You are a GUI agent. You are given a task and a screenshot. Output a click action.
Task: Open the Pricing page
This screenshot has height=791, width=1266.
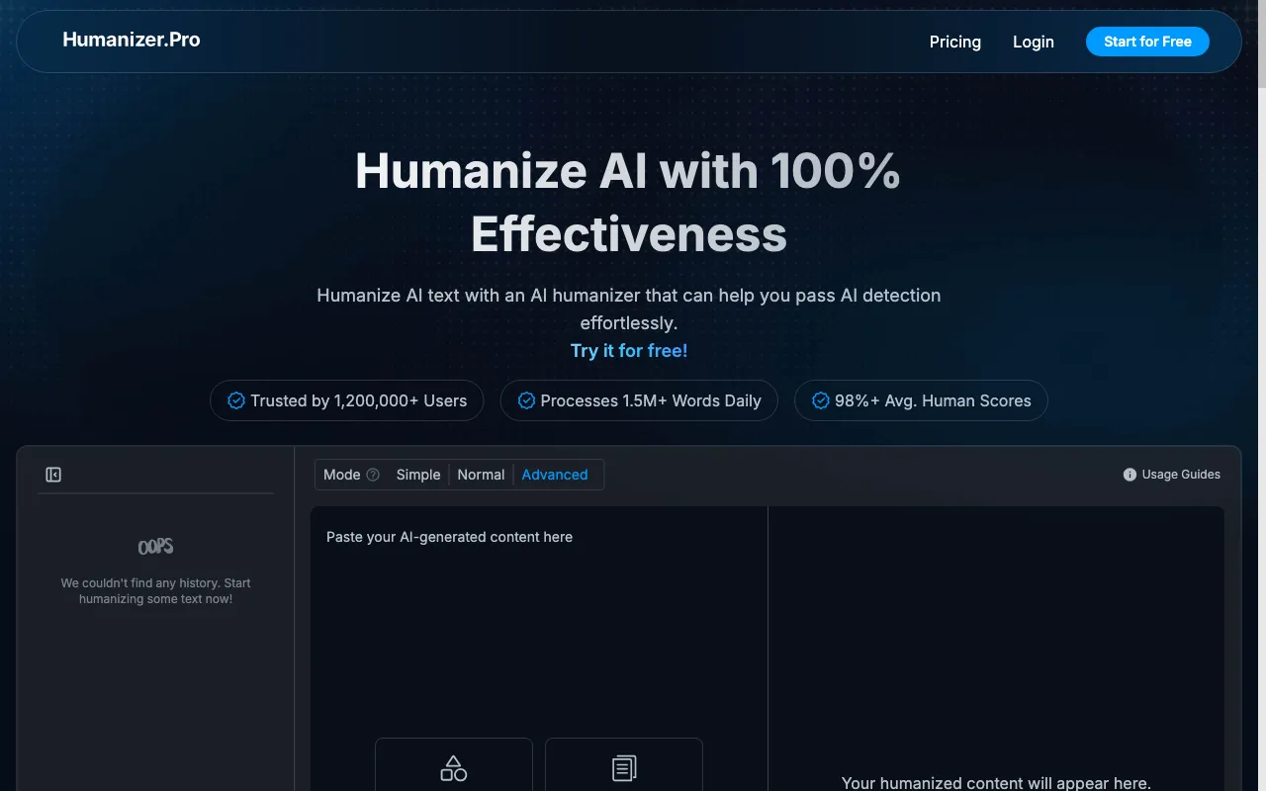[x=955, y=42]
